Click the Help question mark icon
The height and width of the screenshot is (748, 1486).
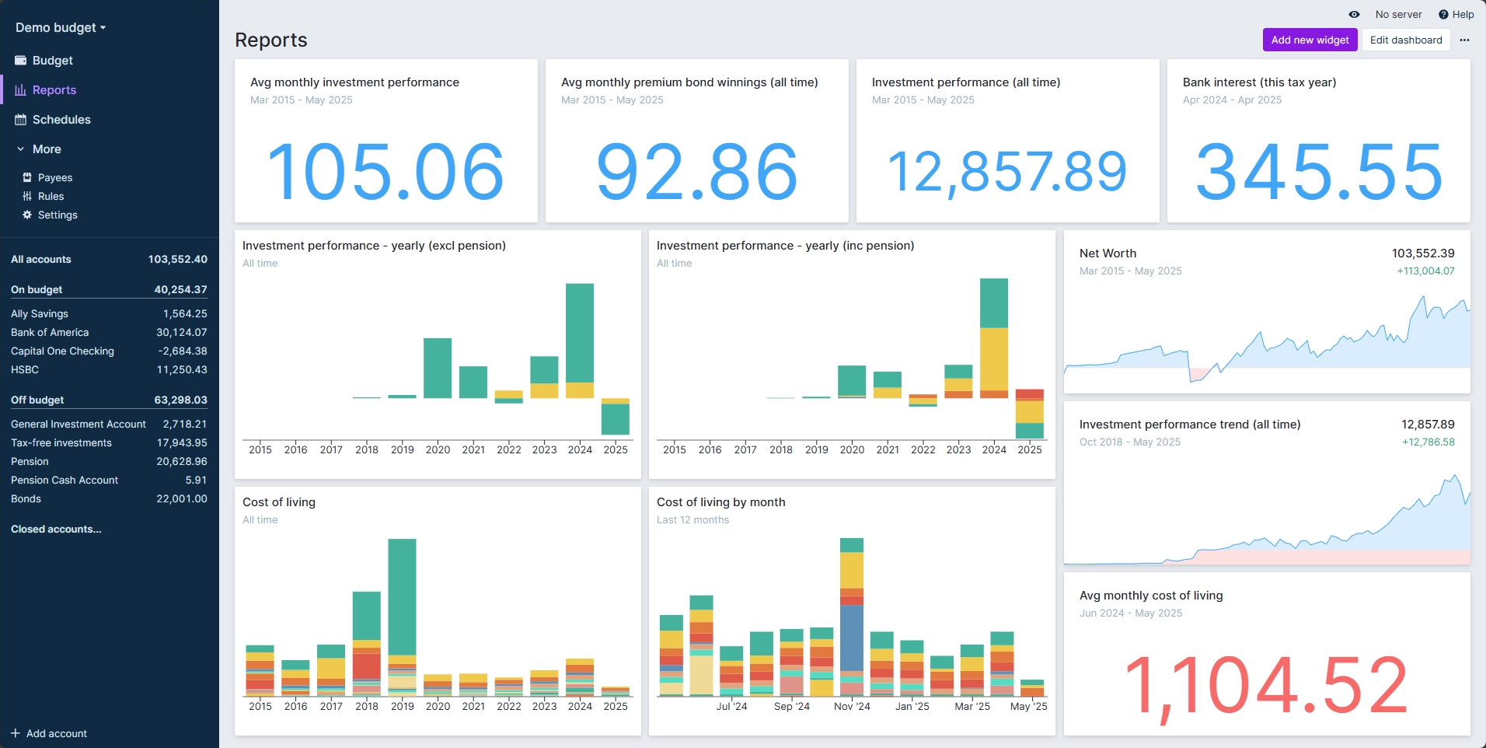(x=1443, y=15)
